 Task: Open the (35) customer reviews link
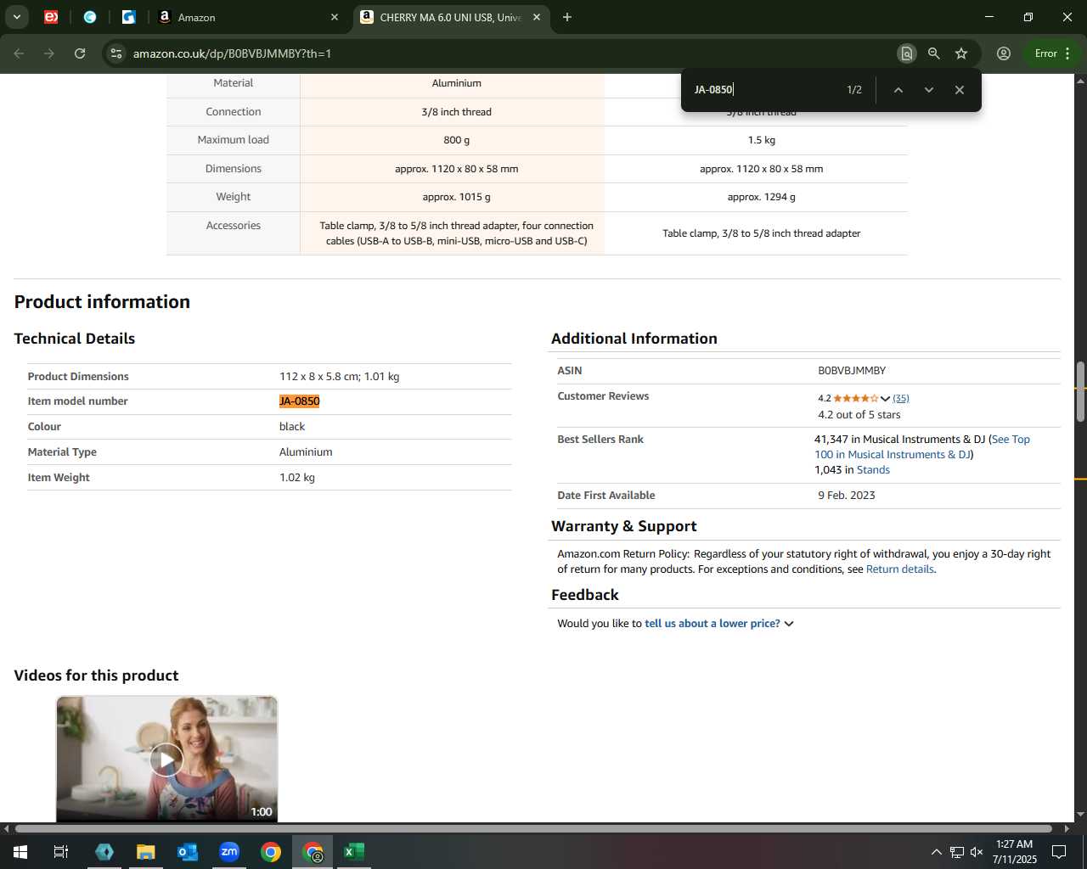901,398
